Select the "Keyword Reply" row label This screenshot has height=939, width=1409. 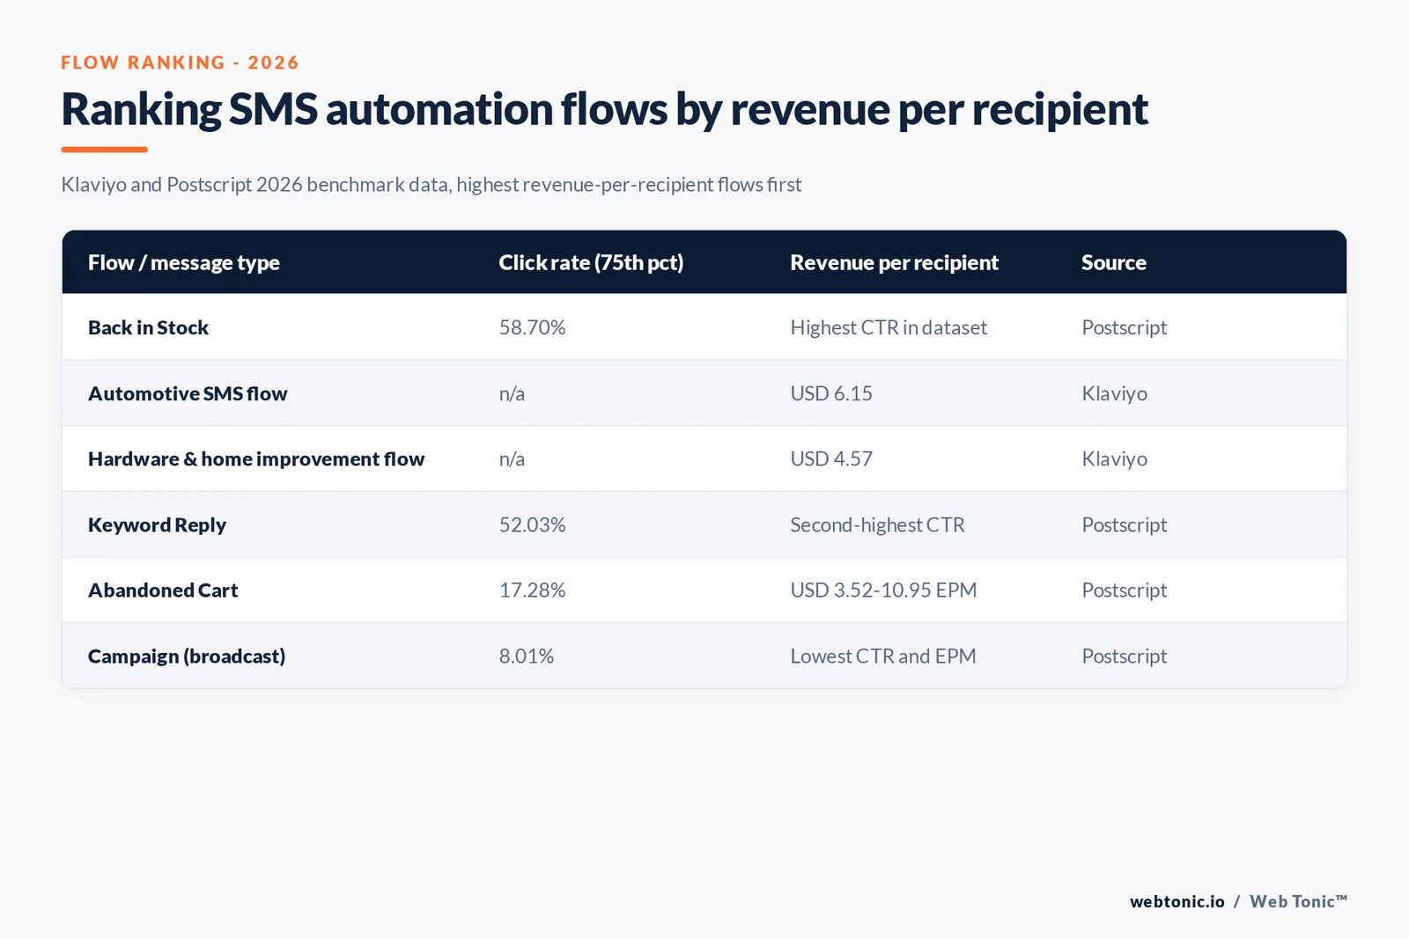[x=157, y=525]
